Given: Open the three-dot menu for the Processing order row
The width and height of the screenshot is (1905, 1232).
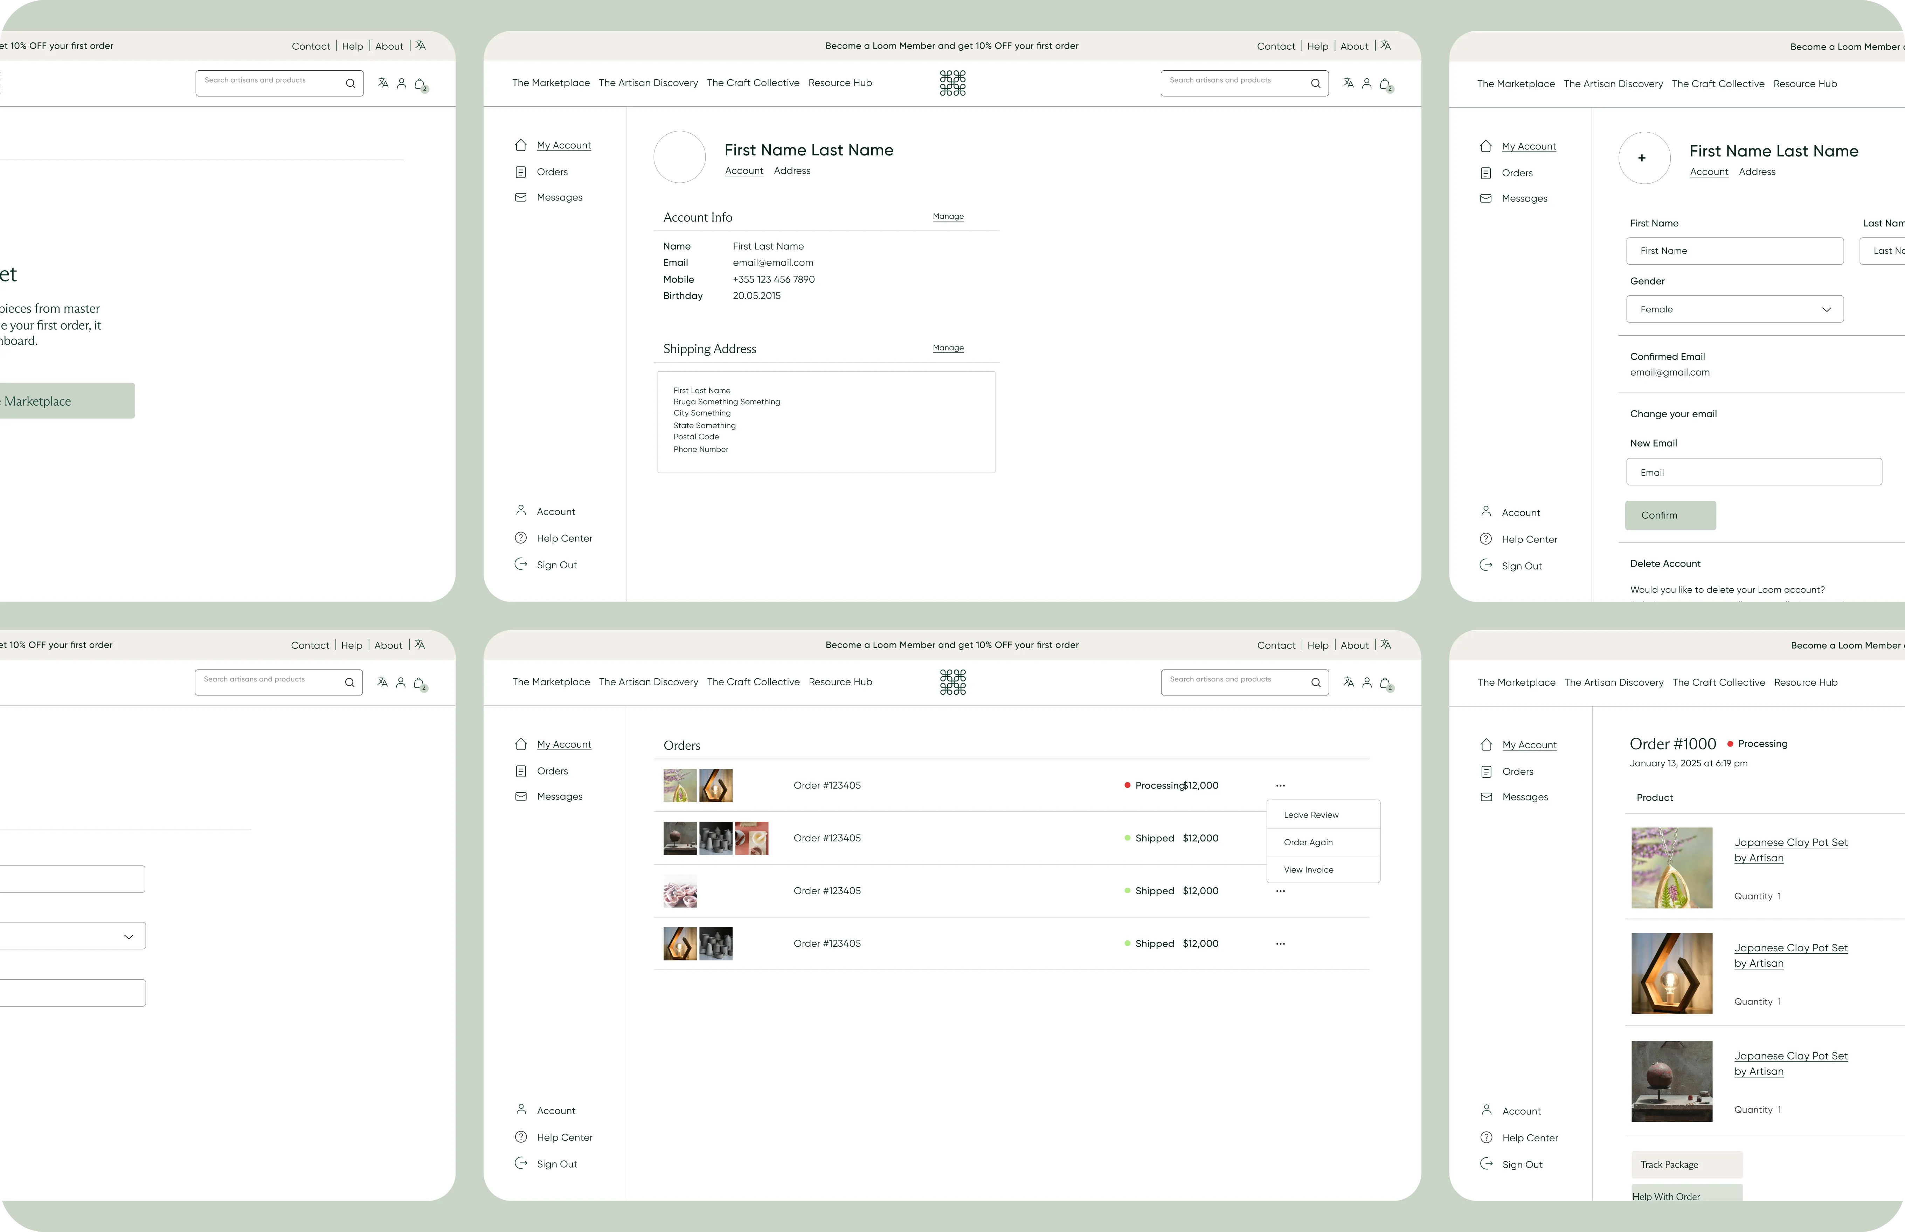Looking at the screenshot, I should (1281, 786).
